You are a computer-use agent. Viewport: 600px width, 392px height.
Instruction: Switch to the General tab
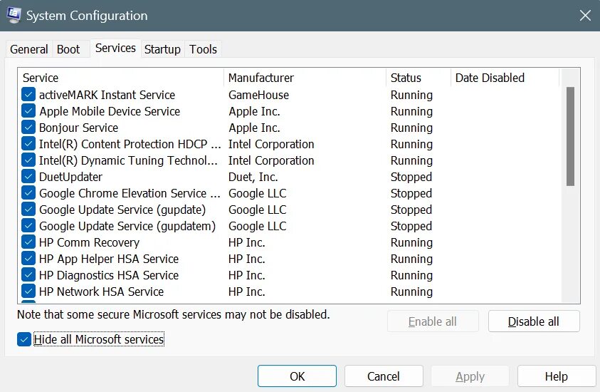pyautogui.click(x=29, y=49)
